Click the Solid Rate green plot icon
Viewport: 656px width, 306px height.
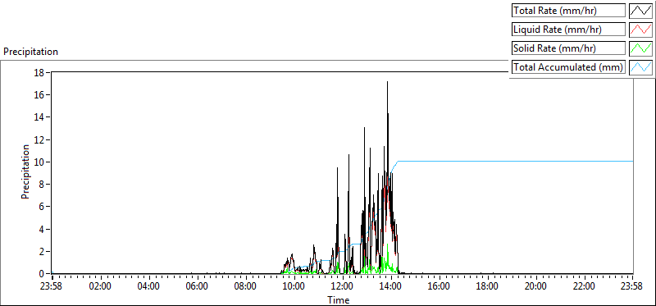[640, 48]
